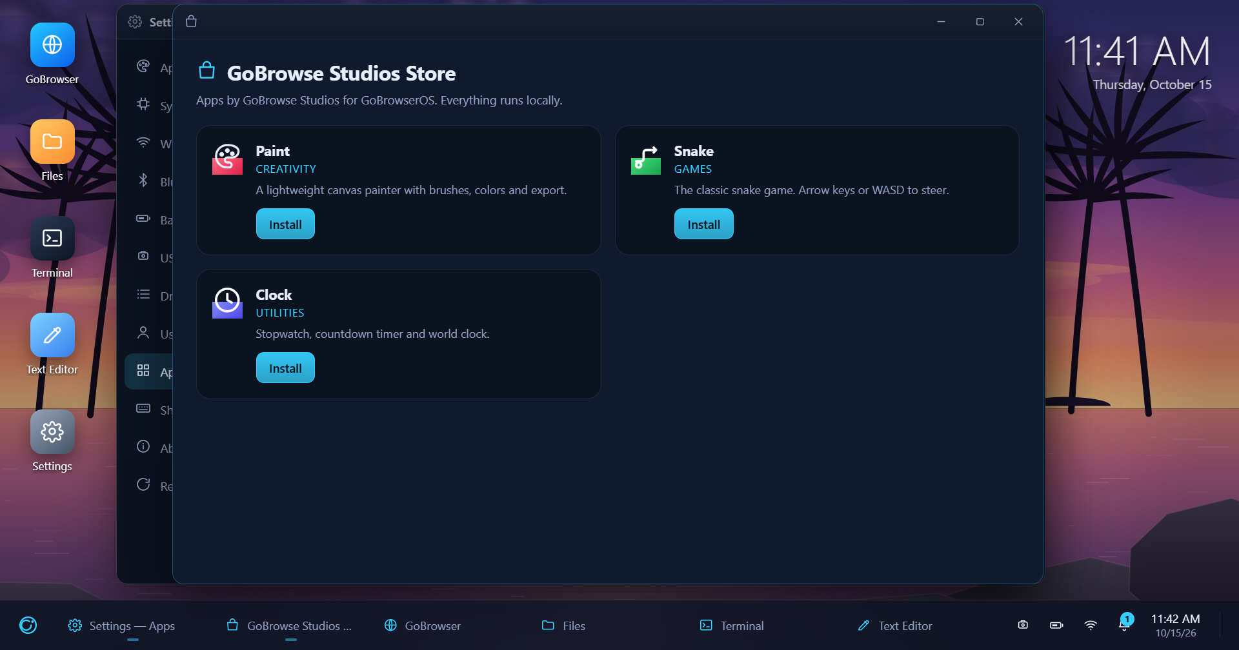This screenshot has width=1239, height=650.
Task: Click the Clock app icon in store
Action: click(x=227, y=303)
